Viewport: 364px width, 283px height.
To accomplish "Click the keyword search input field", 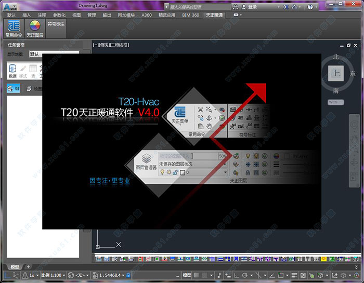I will point(200,7).
